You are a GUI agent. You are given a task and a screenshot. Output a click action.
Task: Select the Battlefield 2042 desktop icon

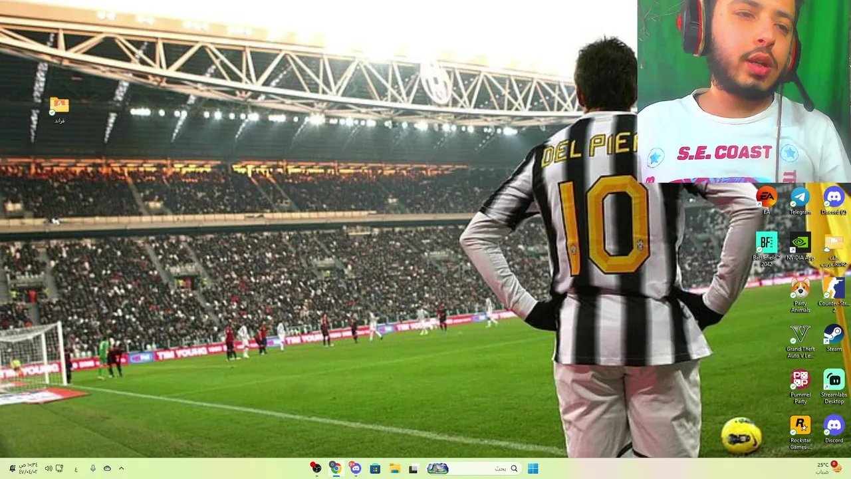(767, 249)
